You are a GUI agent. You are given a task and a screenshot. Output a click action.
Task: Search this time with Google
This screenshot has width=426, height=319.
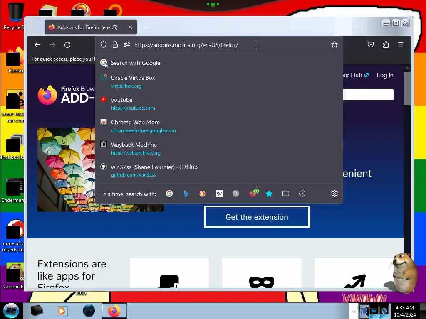[x=169, y=194]
